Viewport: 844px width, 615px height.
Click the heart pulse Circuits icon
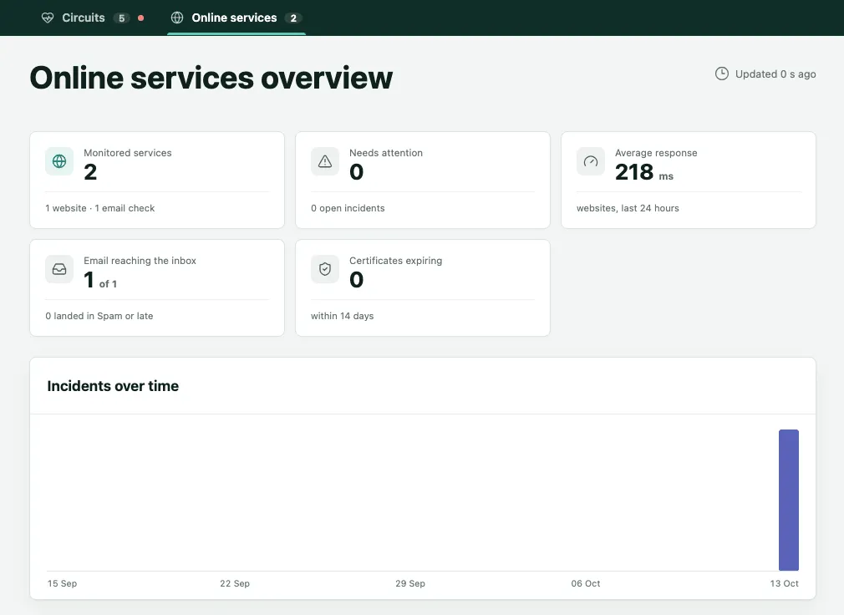point(48,18)
